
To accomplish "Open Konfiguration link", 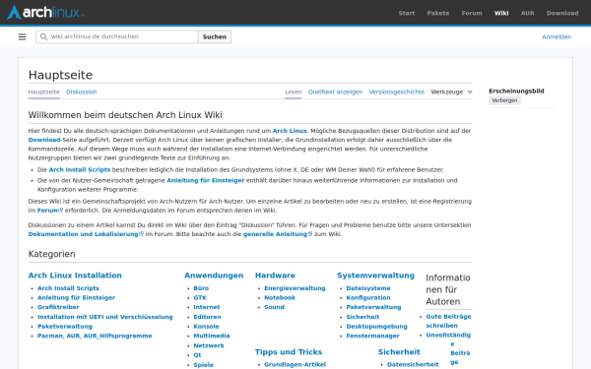I will click(368, 297).
